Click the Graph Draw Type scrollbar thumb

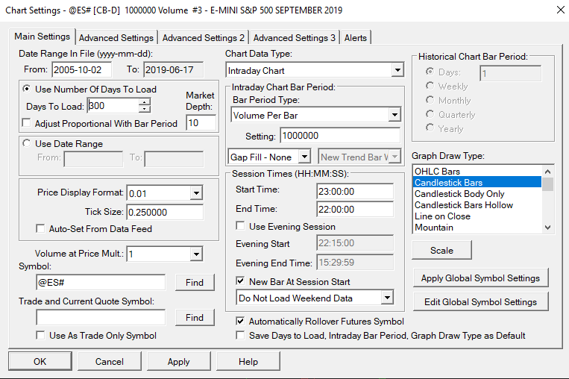tap(548, 184)
